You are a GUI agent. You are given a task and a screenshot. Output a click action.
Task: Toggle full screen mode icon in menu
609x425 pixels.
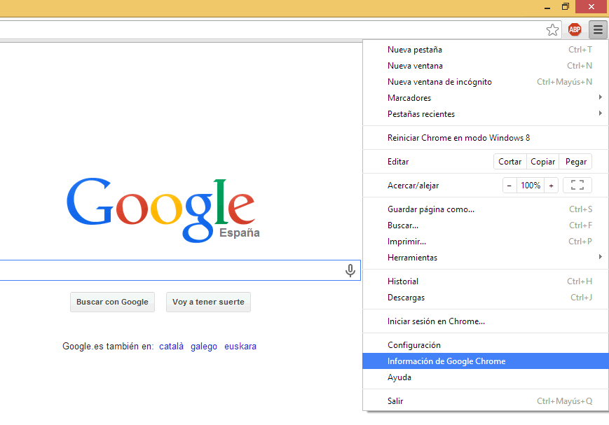tap(577, 185)
